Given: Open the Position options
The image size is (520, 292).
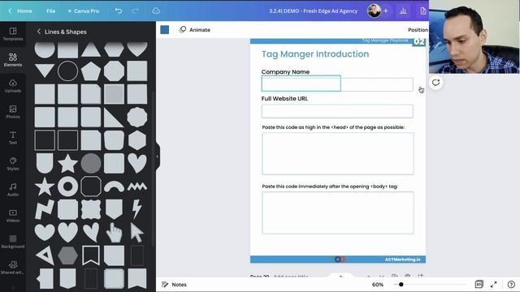Looking at the screenshot, I should (x=418, y=30).
